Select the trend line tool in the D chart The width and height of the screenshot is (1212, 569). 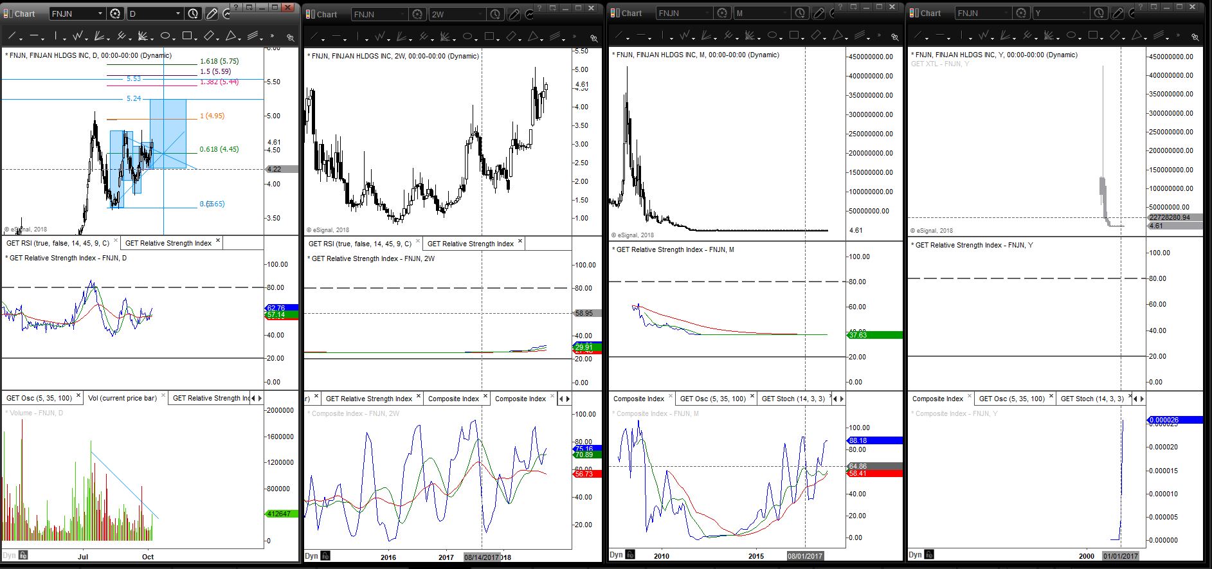click(12, 36)
